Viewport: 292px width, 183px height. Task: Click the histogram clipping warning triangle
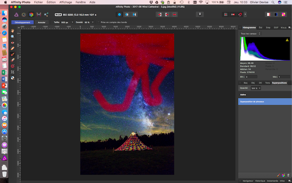[x=287, y=40]
